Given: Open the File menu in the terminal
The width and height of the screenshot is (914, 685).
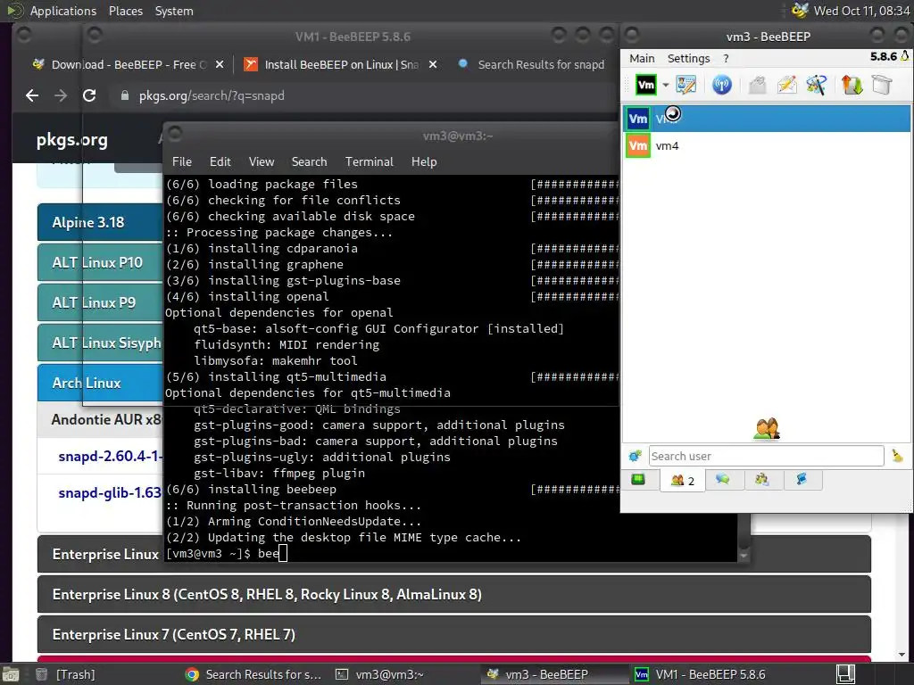Looking at the screenshot, I should click(x=182, y=161).
